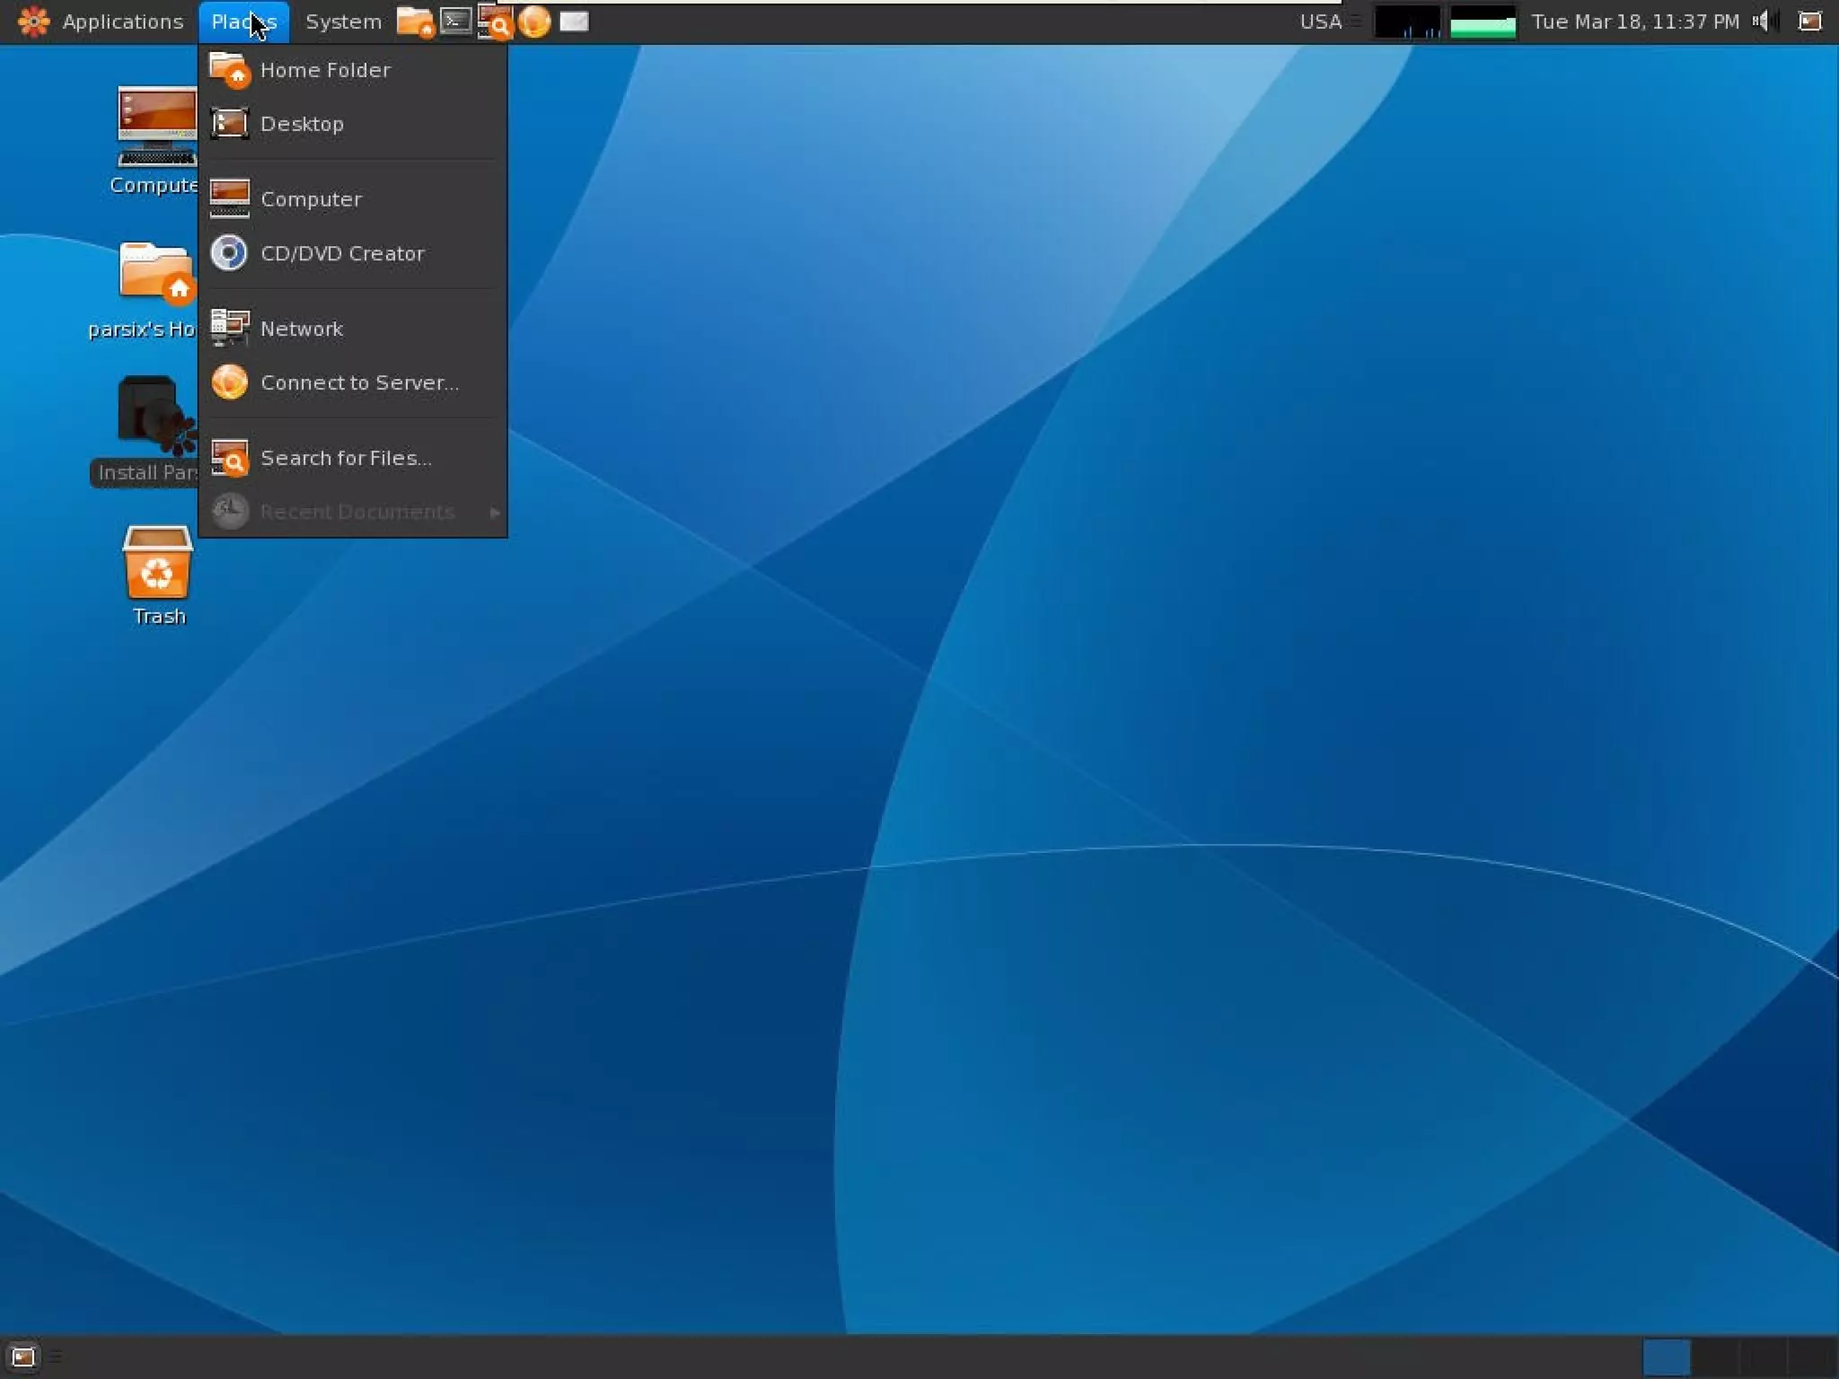Open the System menu

[x=343, y=22]
